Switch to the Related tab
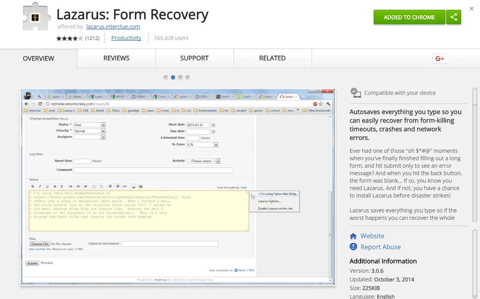 272,58
